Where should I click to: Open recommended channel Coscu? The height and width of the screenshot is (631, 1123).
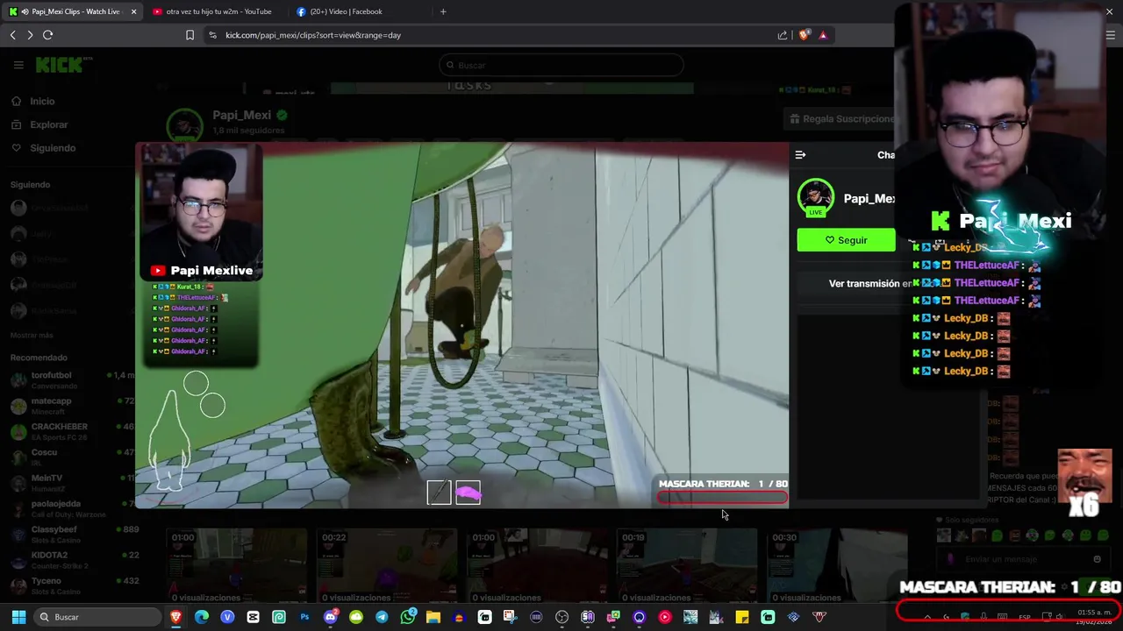point(72,457)
